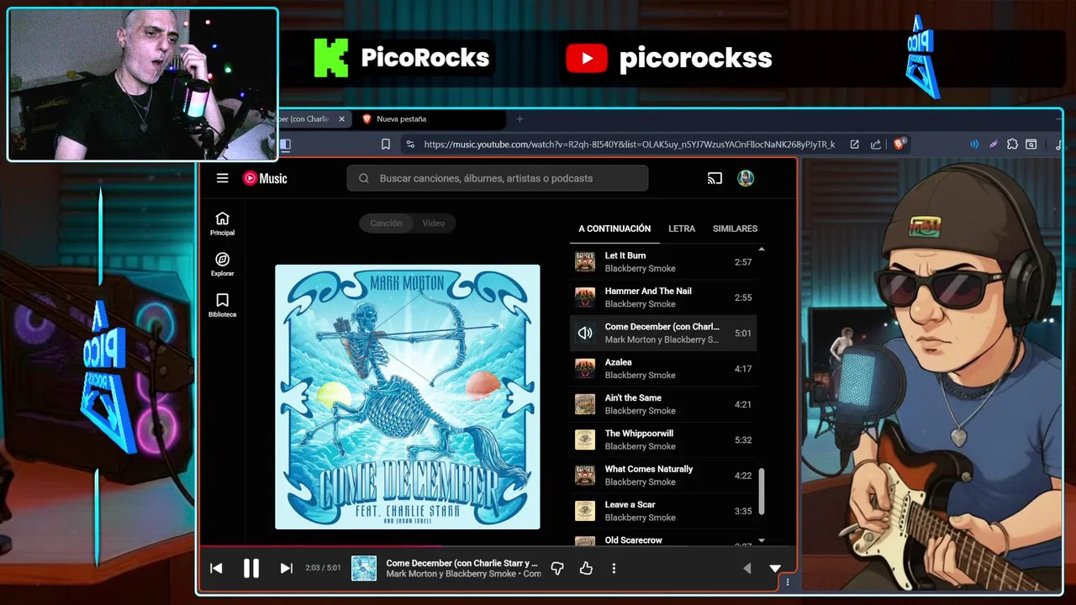Click the tab audio playing indicator icon
Screen dimensions: 1076x605
[x=974, y=145]
